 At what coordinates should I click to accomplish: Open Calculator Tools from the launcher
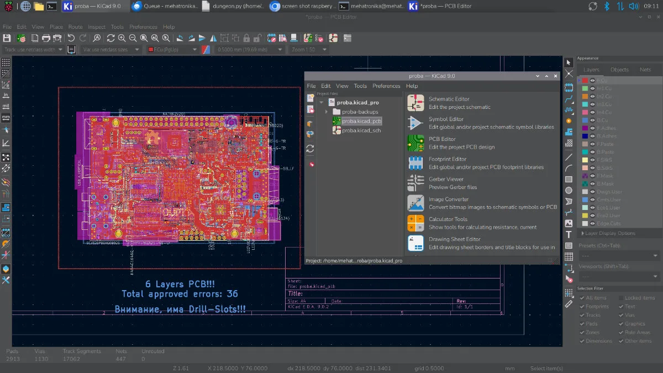(415, 223)
